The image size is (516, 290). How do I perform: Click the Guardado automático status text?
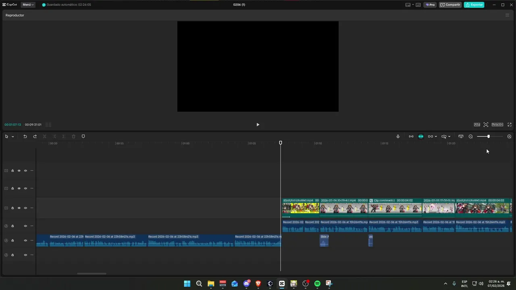(69, 5)
